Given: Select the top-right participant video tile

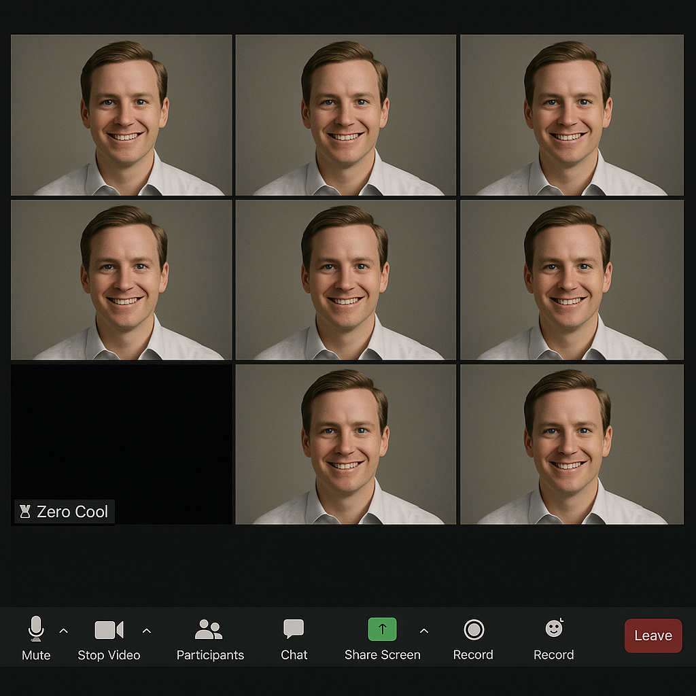Looking at the screenshot, I should (x=572, y=115).
